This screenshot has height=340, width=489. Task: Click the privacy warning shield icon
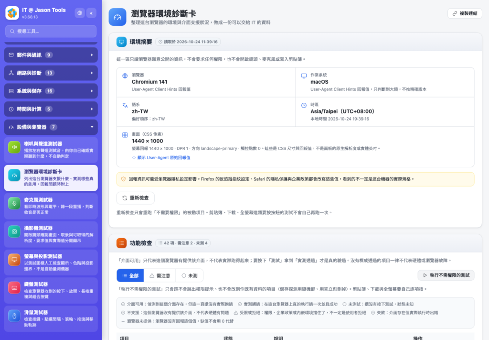click(x=124, y=179)
